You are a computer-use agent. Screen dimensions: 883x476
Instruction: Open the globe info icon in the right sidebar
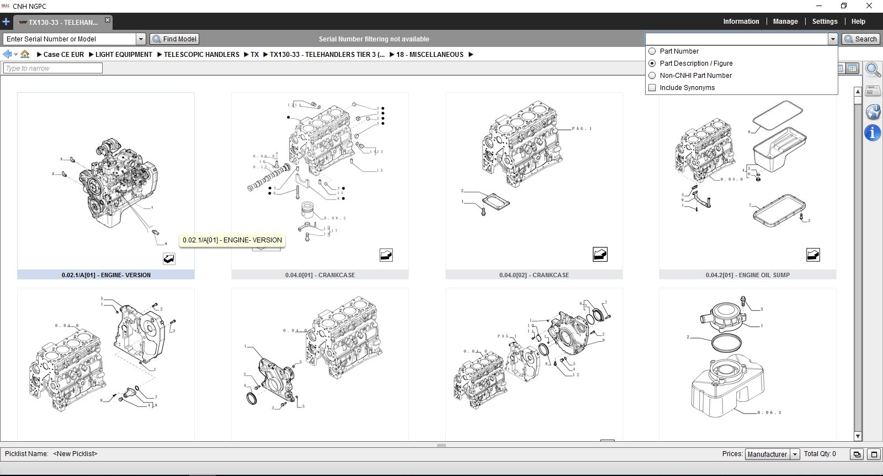point(873,112)
